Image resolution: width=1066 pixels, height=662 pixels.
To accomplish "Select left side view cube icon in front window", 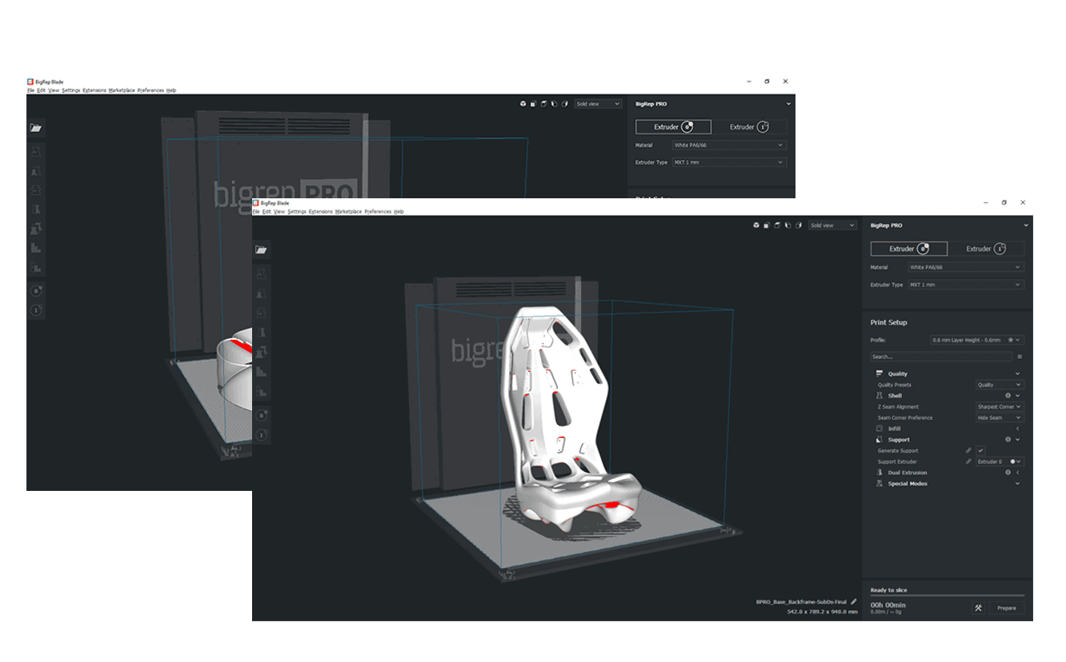I will (787, 225).
